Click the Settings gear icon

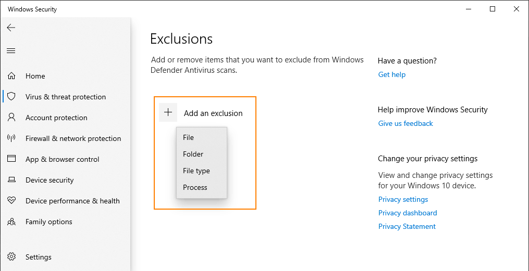pos(11,257)
